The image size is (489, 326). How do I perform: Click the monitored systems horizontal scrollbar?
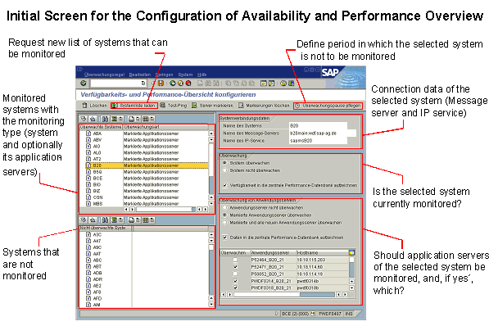(166, 210)
